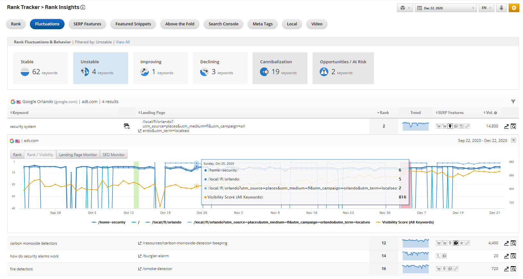Open the EN language dropdown
This screenshot has height=279, width=523.
point(486,8)
